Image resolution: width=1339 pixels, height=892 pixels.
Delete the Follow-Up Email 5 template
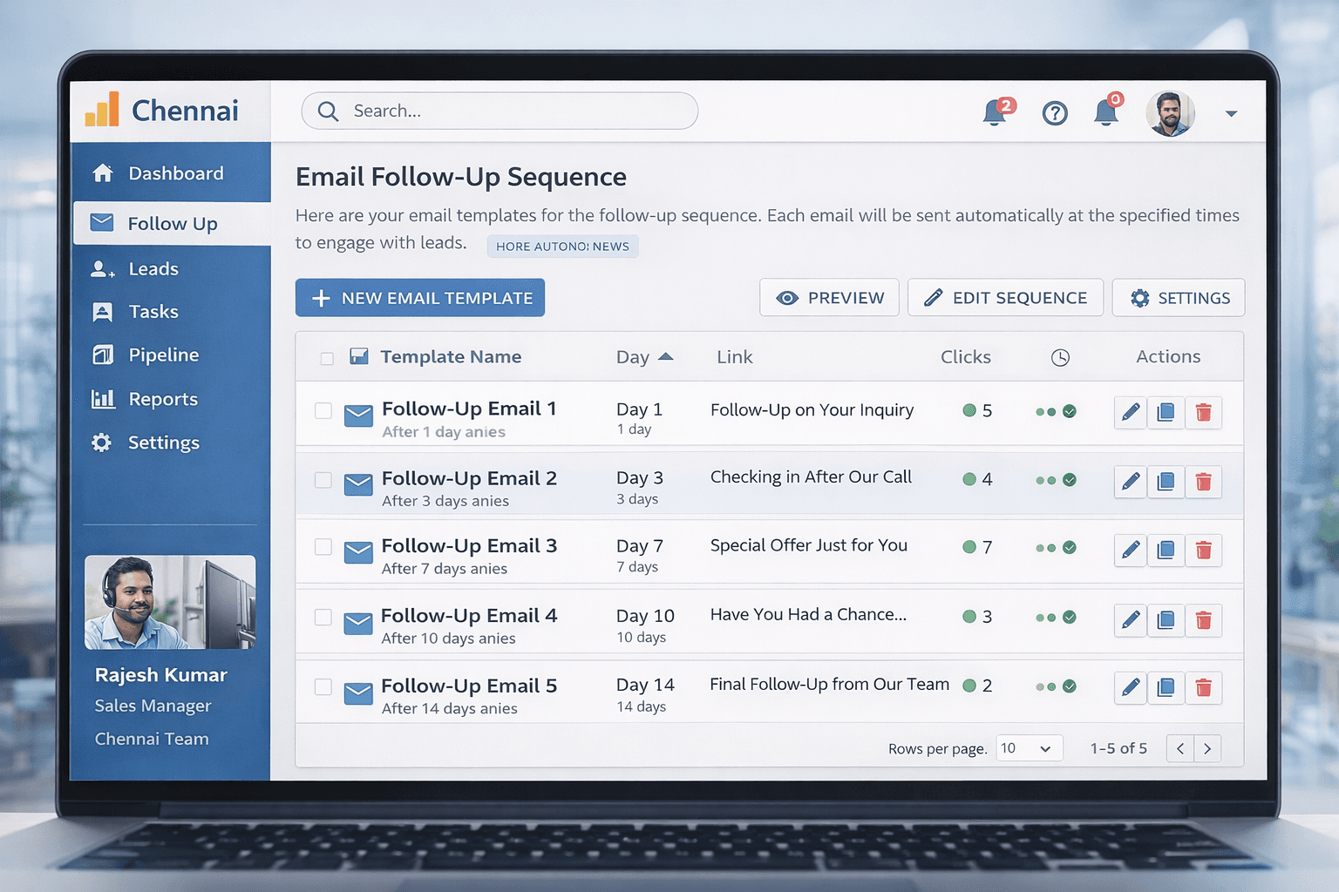(x=1204, y=688)
